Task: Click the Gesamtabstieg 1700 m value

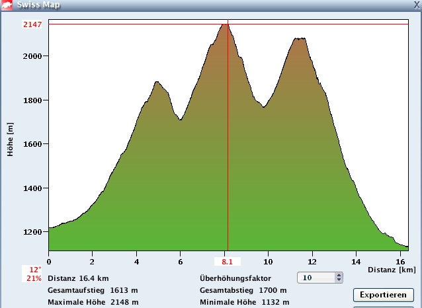Action: [x=243, y=290]
